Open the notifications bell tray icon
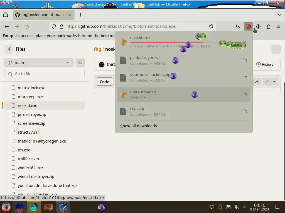This screenshot has width=285, height=213. point(212,207)
